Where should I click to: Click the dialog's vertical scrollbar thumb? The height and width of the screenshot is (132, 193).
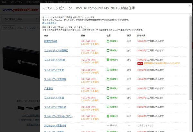pyautogui.click(x=191, y=58)
